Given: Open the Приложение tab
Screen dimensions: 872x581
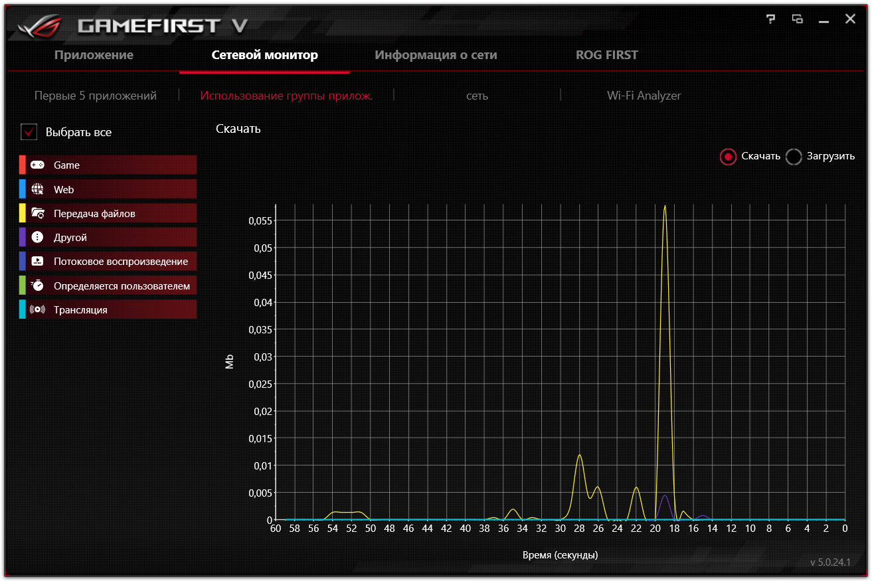Looking at the screenshot, I should click(x=94, y=55).
